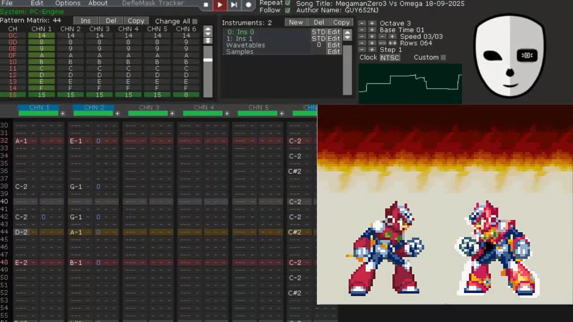Enable the Repeat checkbox
This screenshot has height=322, width=573.
coord(288,2)
